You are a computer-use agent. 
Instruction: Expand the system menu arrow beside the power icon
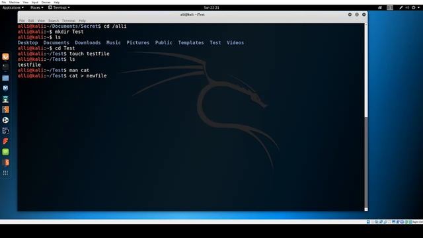[x=418, y=7]
